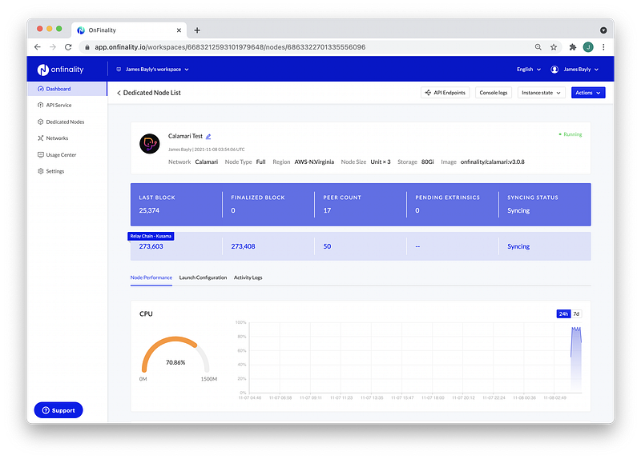Click CPU chart usage spike area
The width and height of the screenshot is (641, 459).
coord(576,359)
